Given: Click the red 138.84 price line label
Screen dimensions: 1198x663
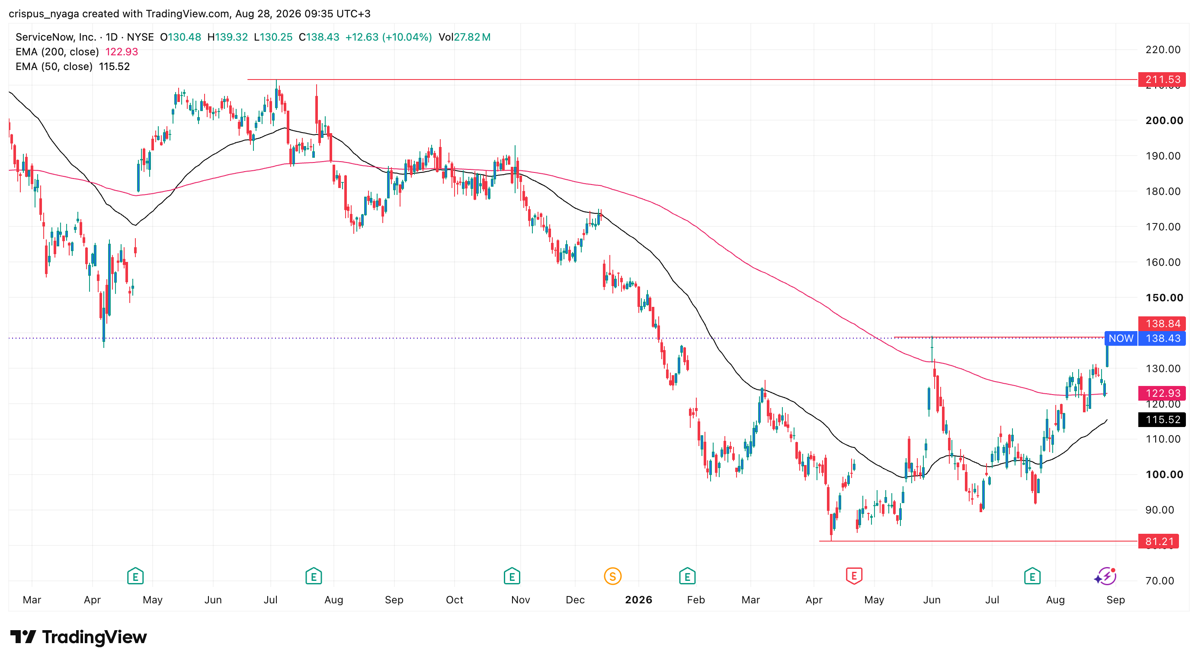Looking at the screenshot, I should point(1162,323).
